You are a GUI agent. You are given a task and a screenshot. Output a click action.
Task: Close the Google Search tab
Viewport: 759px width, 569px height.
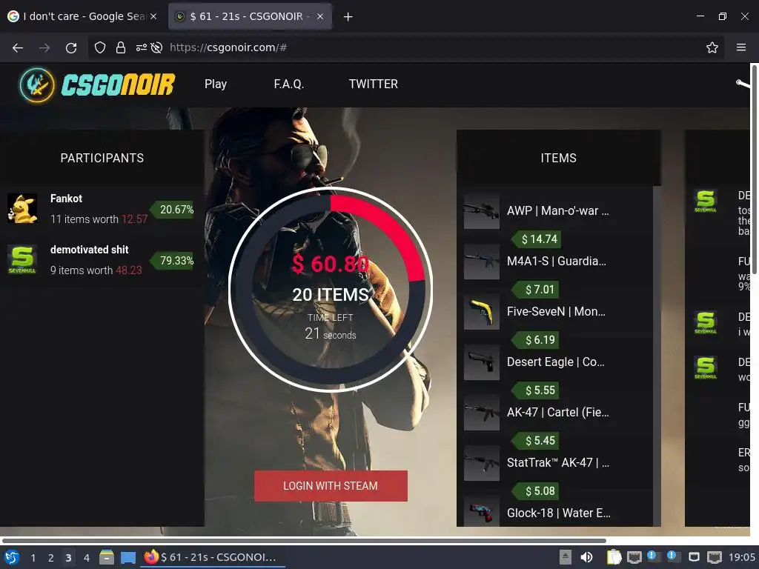click(153, 16)
